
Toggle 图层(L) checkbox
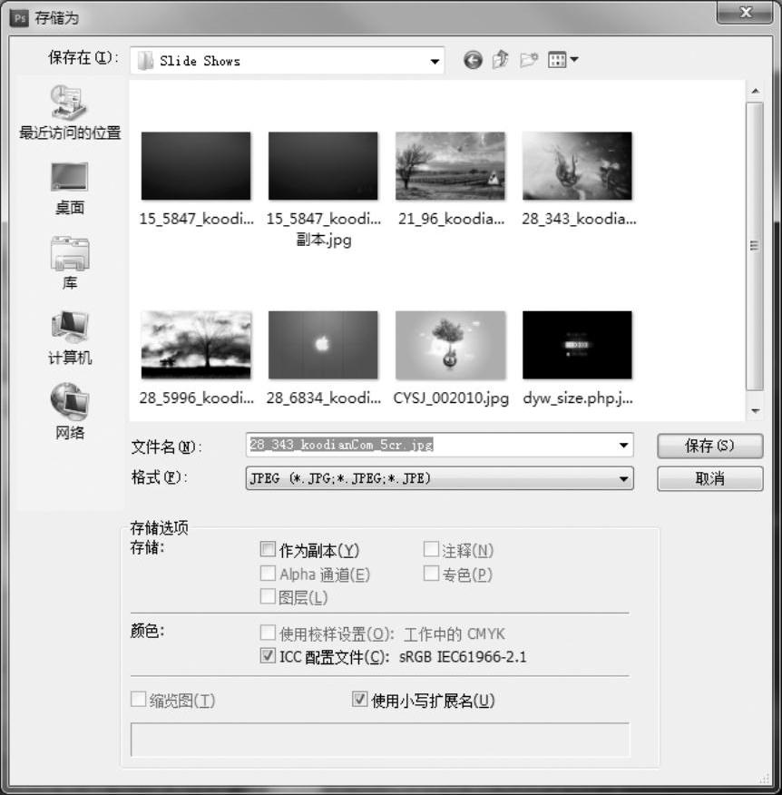click(268, 596)
